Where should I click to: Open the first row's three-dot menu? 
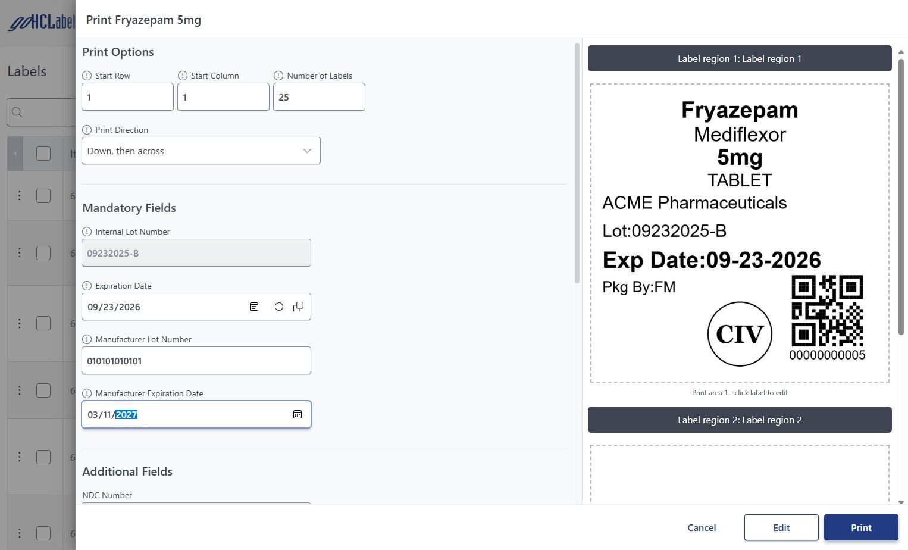pos(20,196)
